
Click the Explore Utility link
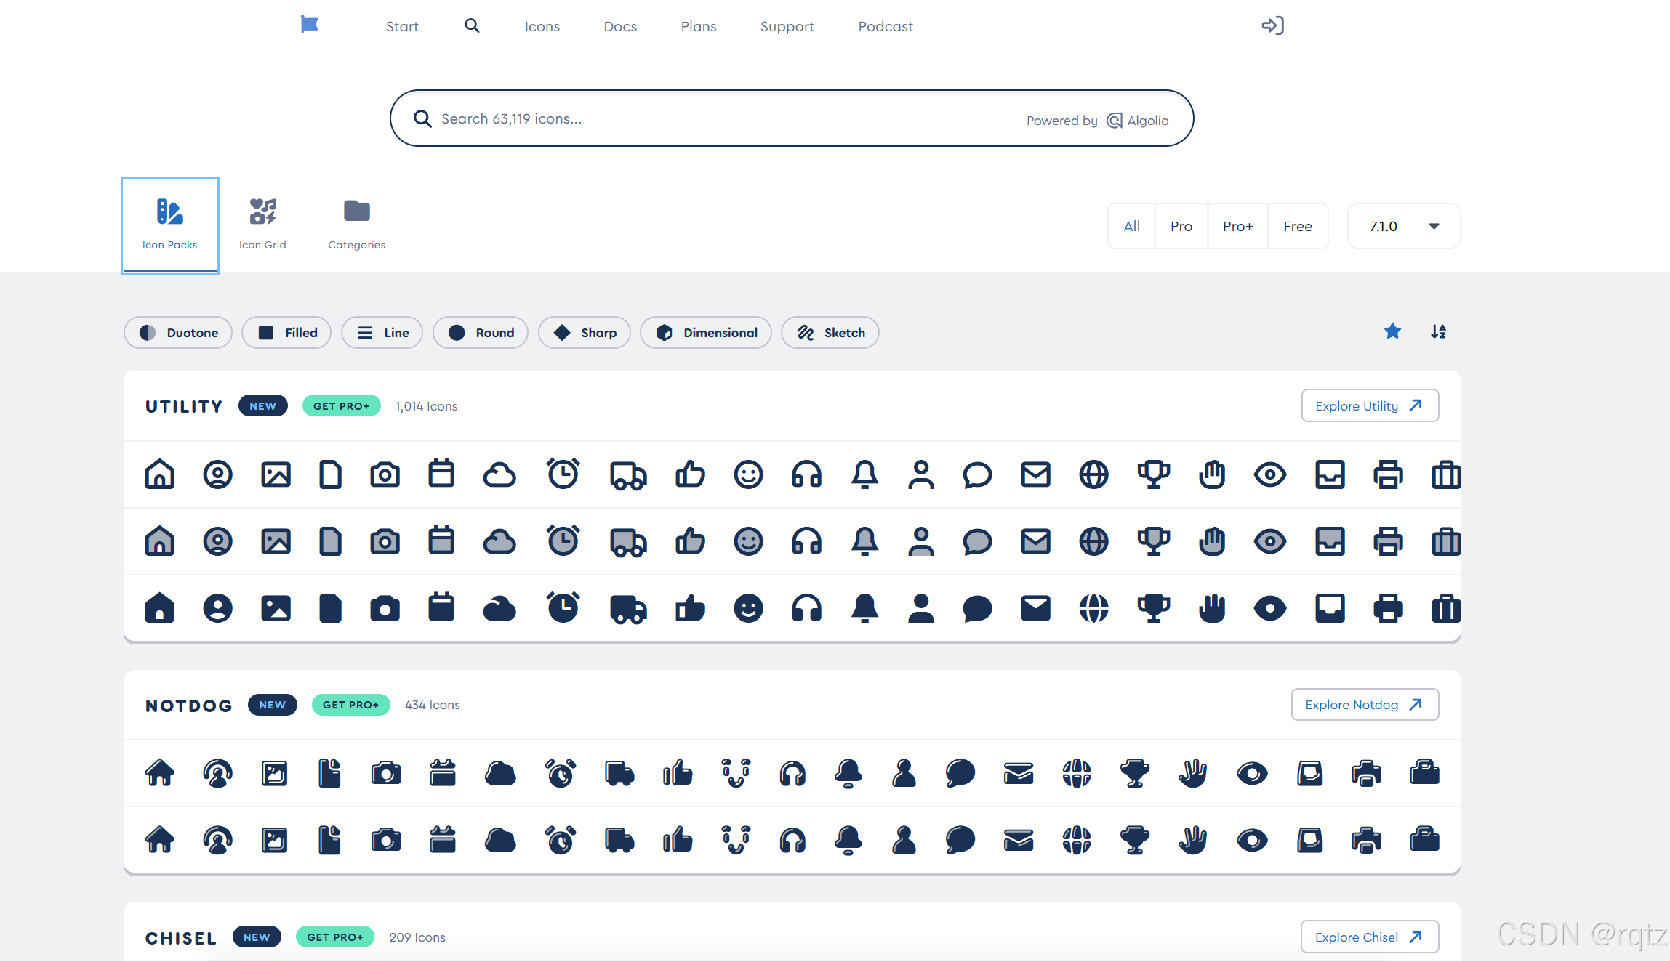point(1369,405)
